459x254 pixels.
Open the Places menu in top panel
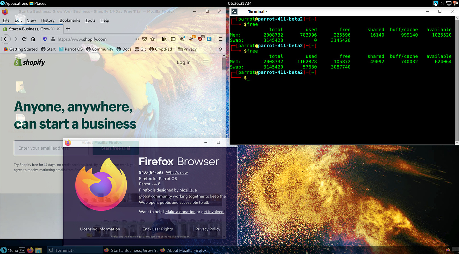(38, 3)
